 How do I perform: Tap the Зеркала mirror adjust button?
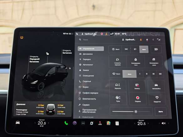[x=118, y=86]
